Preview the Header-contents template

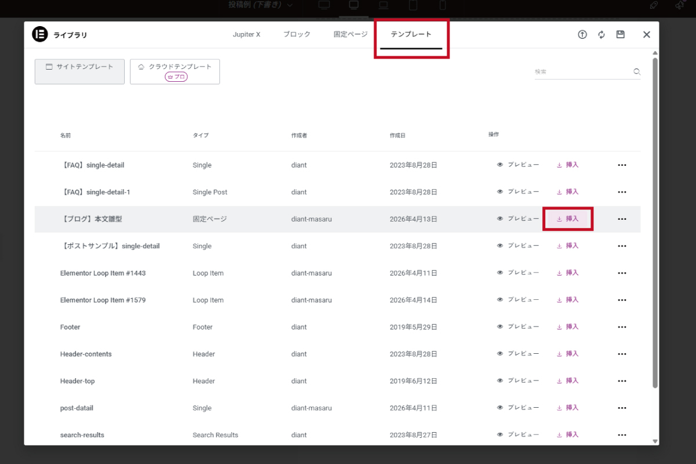[518, 354]
